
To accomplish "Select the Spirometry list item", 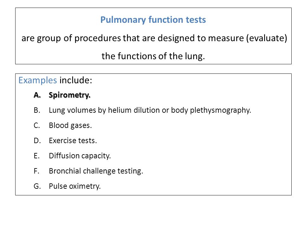I will coord(69,95).
